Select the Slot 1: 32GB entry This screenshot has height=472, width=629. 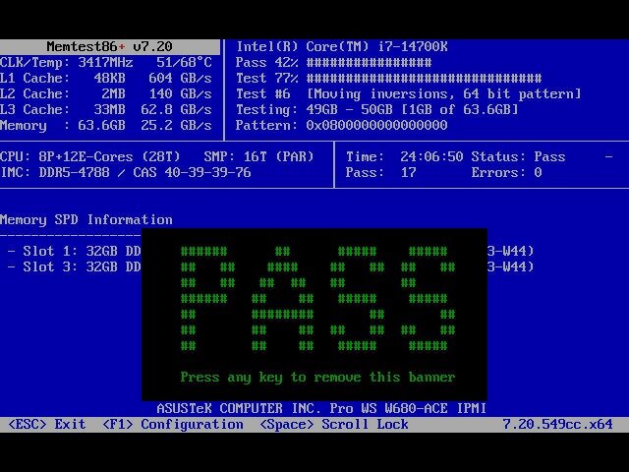pos(75,252)
